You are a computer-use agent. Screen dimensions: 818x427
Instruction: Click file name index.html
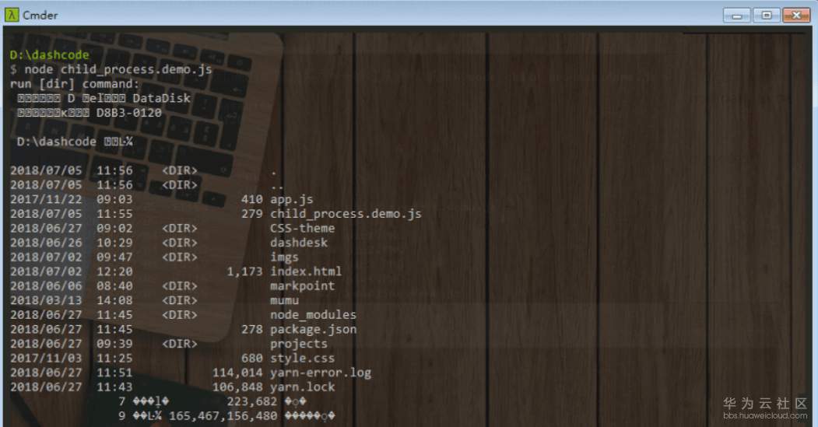pyautogui.click(x=306, y=271)
